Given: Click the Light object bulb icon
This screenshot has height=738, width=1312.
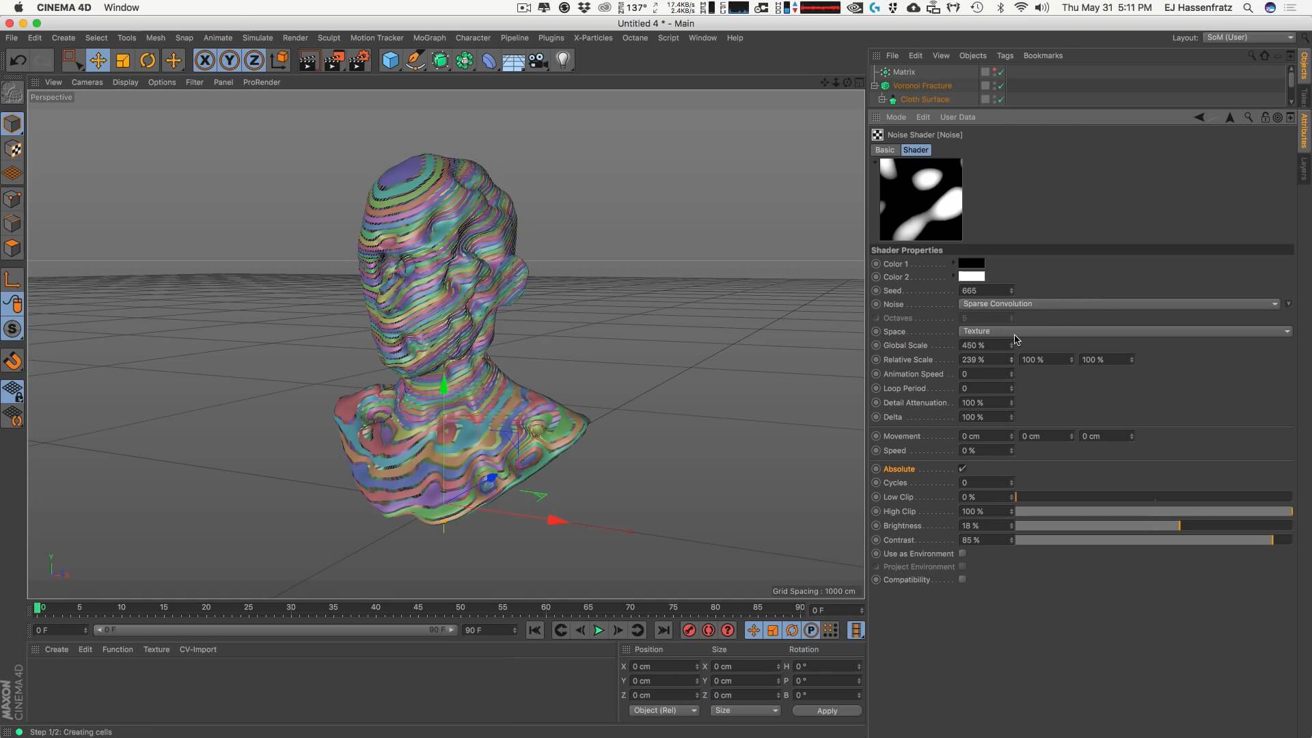Looking at the screenshot, I should pyautogui.click(x=563, y=61).
